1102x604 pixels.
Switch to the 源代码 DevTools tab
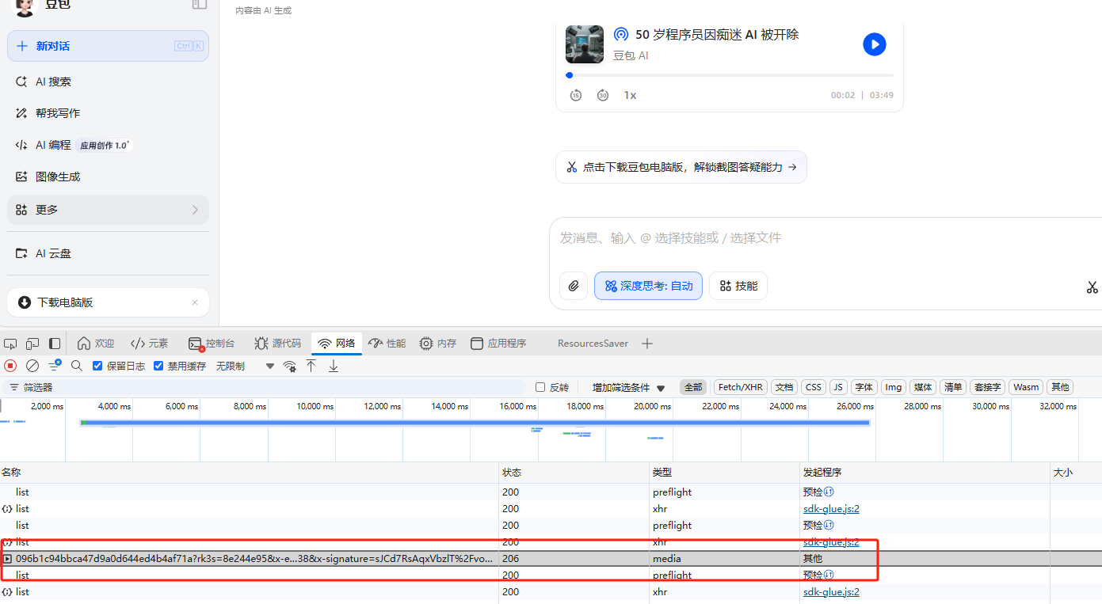[x=278, y=344]
